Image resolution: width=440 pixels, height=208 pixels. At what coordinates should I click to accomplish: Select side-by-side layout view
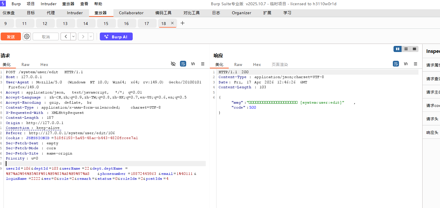pos(398,49)
